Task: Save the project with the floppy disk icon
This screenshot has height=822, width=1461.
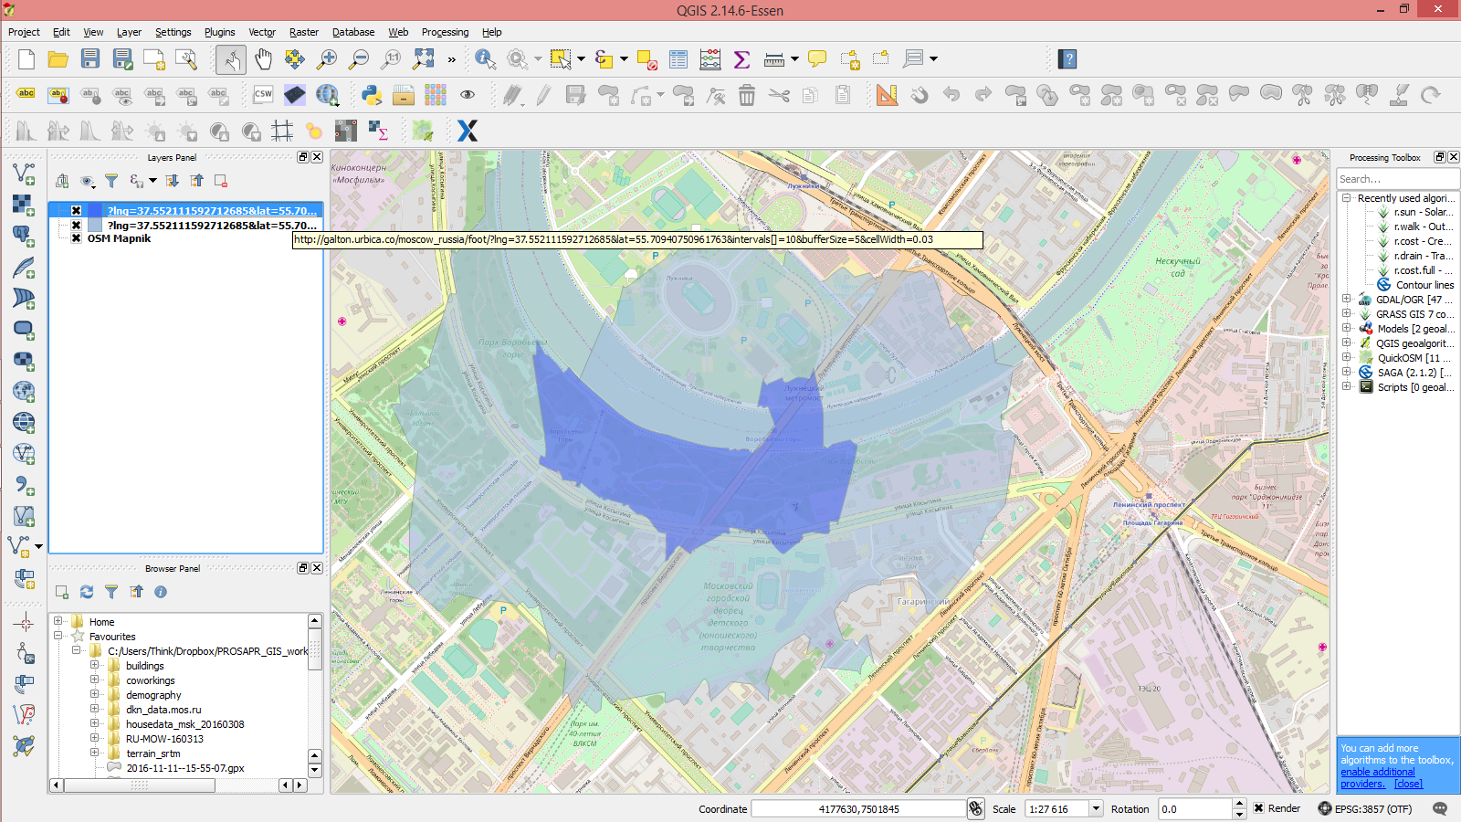Action: pyautogui.click(x=90, y=59)
